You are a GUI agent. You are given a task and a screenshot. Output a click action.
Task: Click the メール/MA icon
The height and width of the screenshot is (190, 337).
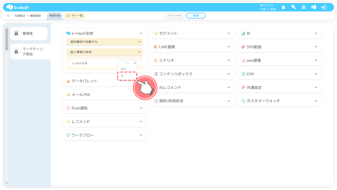pos(68,94)
